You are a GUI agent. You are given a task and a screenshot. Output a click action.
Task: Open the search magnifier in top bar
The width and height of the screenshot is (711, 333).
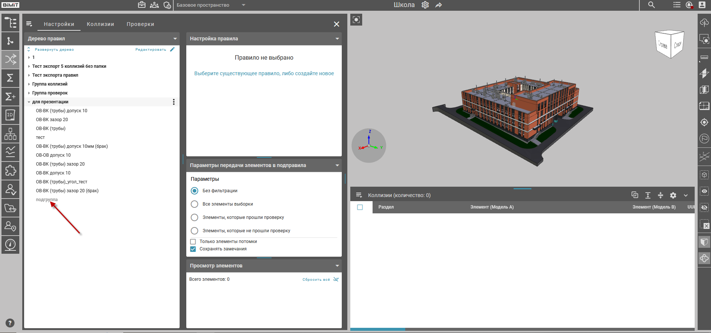pos(651,5)
